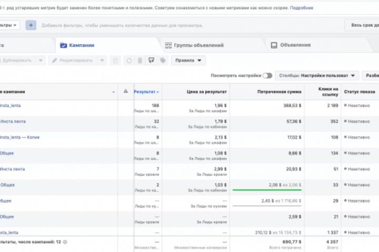Viewport: 379px width, 252px height.
Task: Open the Правила dropdown
Action: (x=188, y=60)
